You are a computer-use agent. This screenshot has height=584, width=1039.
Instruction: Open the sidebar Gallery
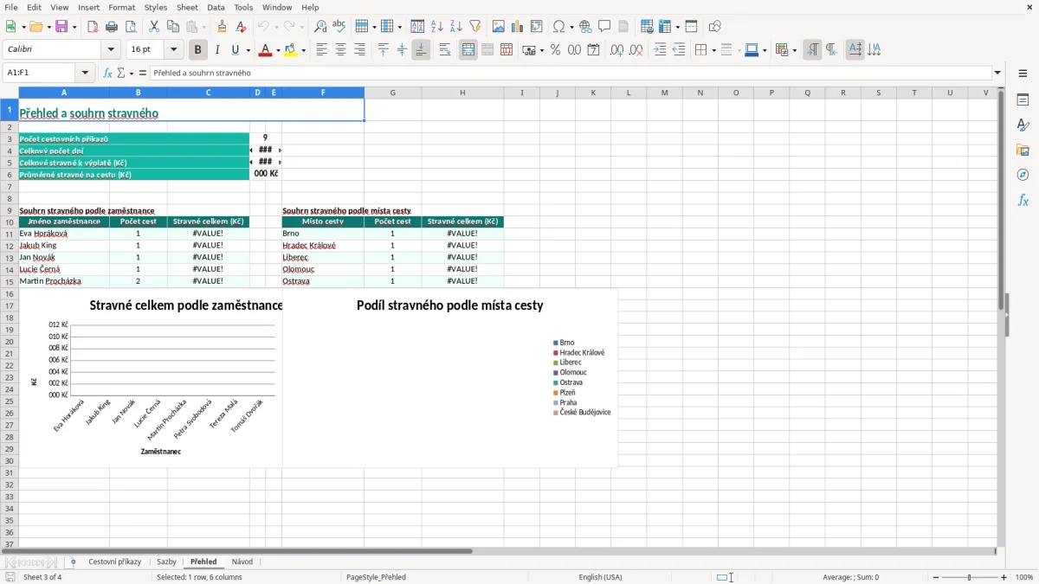pyautogui.click(x=1023, y=150)
